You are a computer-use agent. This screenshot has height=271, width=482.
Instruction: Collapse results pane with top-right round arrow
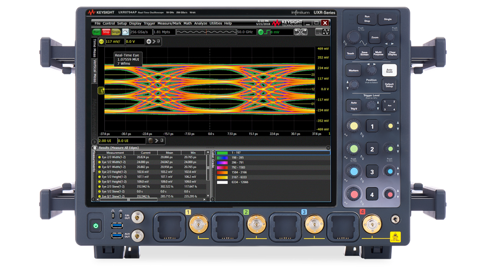click(x=328, y=148)
